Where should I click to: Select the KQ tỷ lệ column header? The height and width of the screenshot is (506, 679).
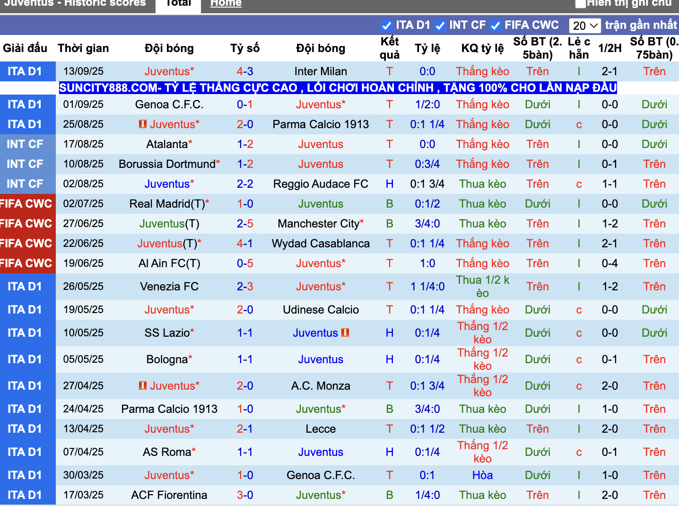click(482, 48)
